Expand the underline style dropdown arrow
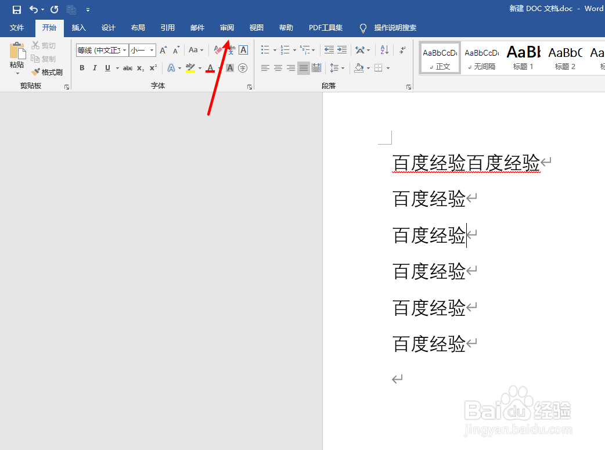The height and width of the screenshot is (450, 605). click(117, 69)
